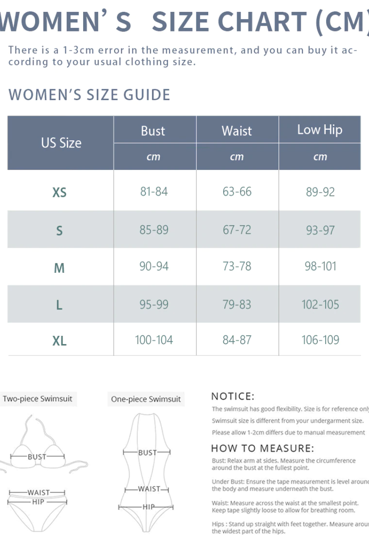This screenshot has width=369, height=551.
Task: Click the HIP marker on the bikini bottom
Action: 38,502
